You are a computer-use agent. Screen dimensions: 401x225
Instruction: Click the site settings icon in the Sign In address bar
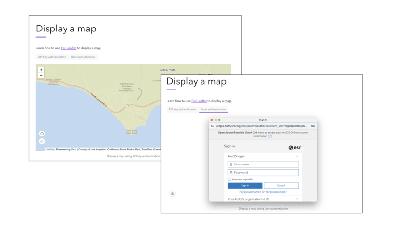pos(212,126)
